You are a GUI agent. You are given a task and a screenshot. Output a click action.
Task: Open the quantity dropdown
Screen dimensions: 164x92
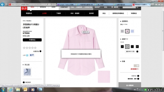click(x=136, y=66)
